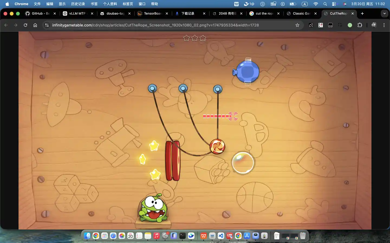Viewport: 390px width, 243px height.
Task: Tap the blue air balloon
Action: point(246,72)
